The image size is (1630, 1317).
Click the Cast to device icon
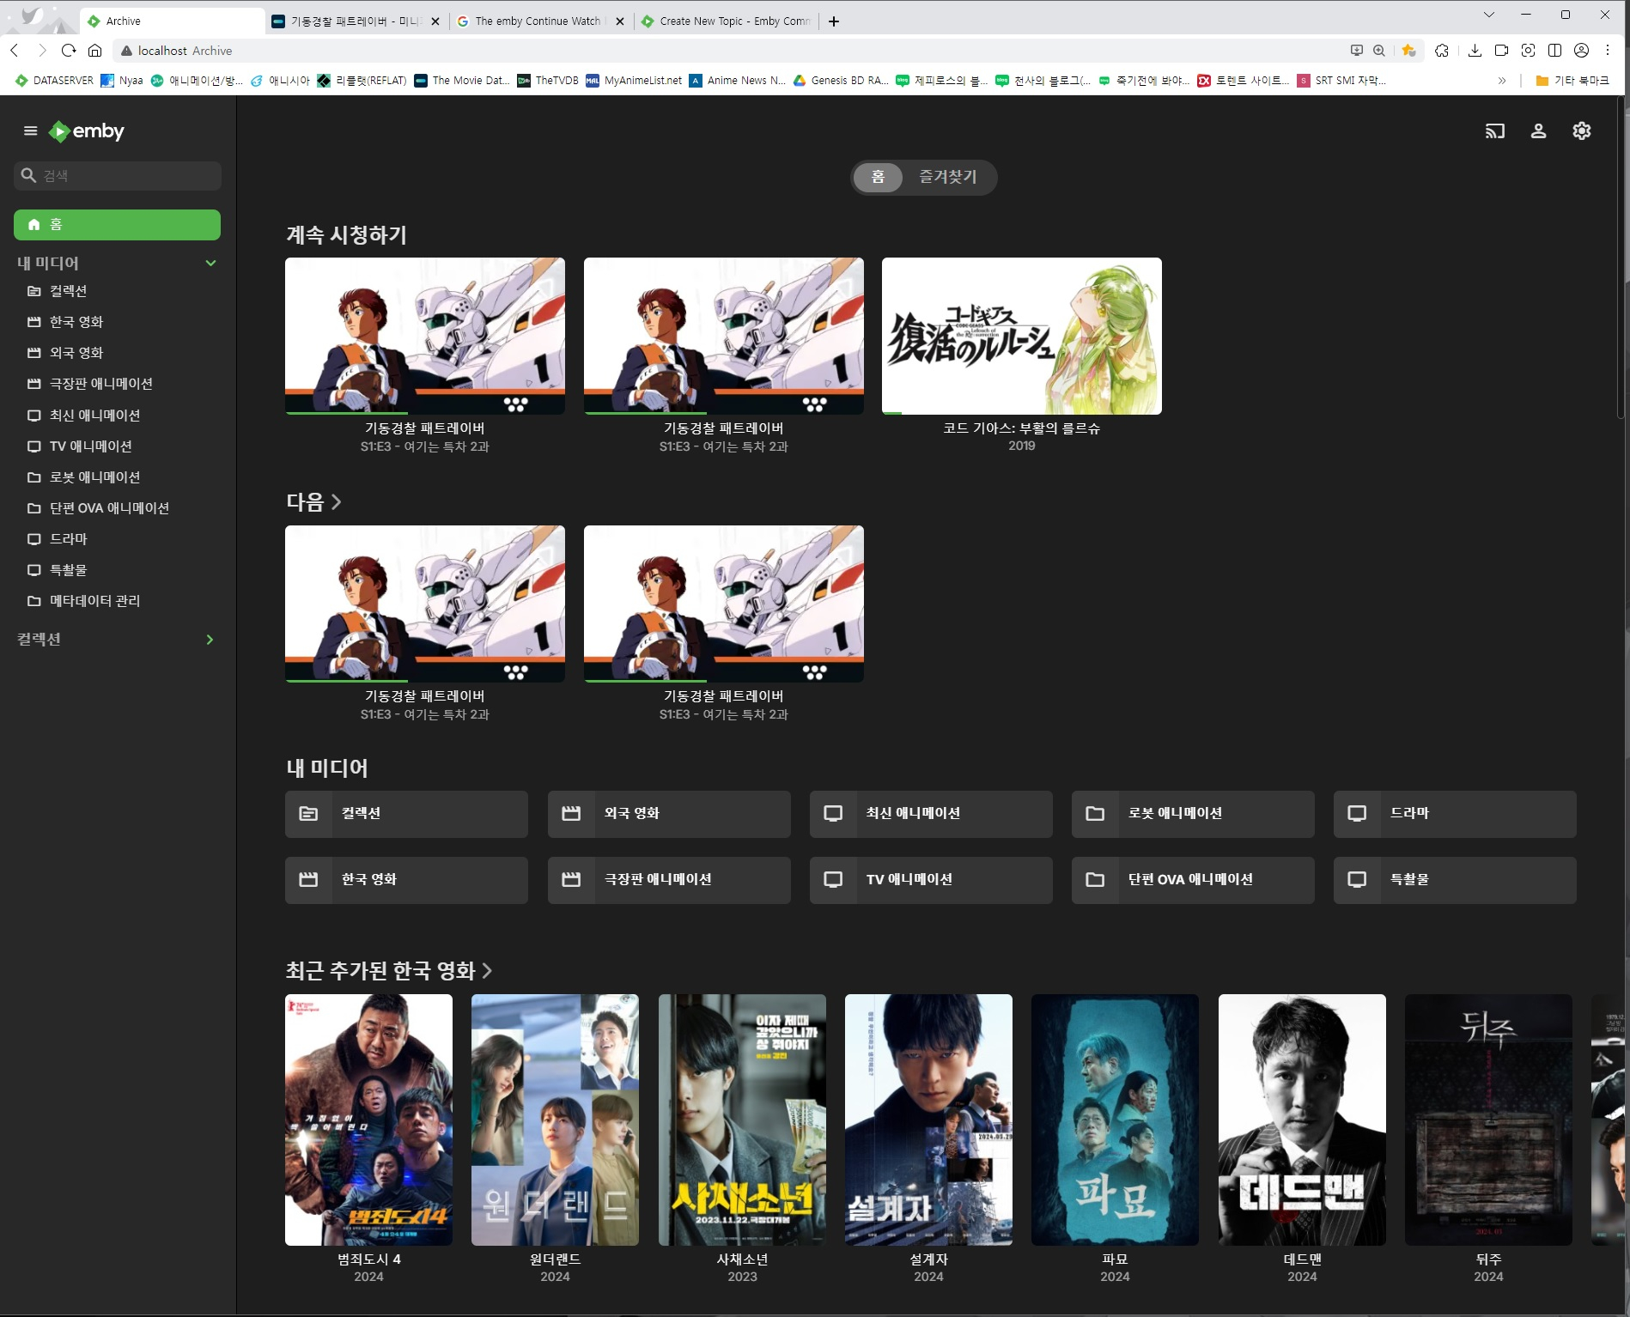1495,131
